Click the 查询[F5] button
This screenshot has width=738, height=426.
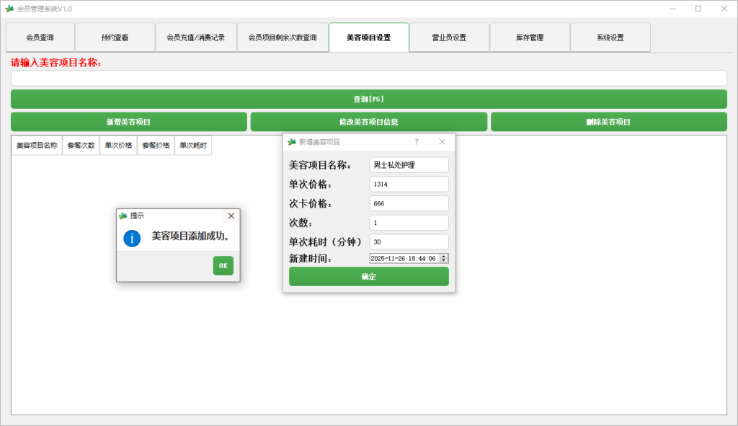[x=368, y=98]
